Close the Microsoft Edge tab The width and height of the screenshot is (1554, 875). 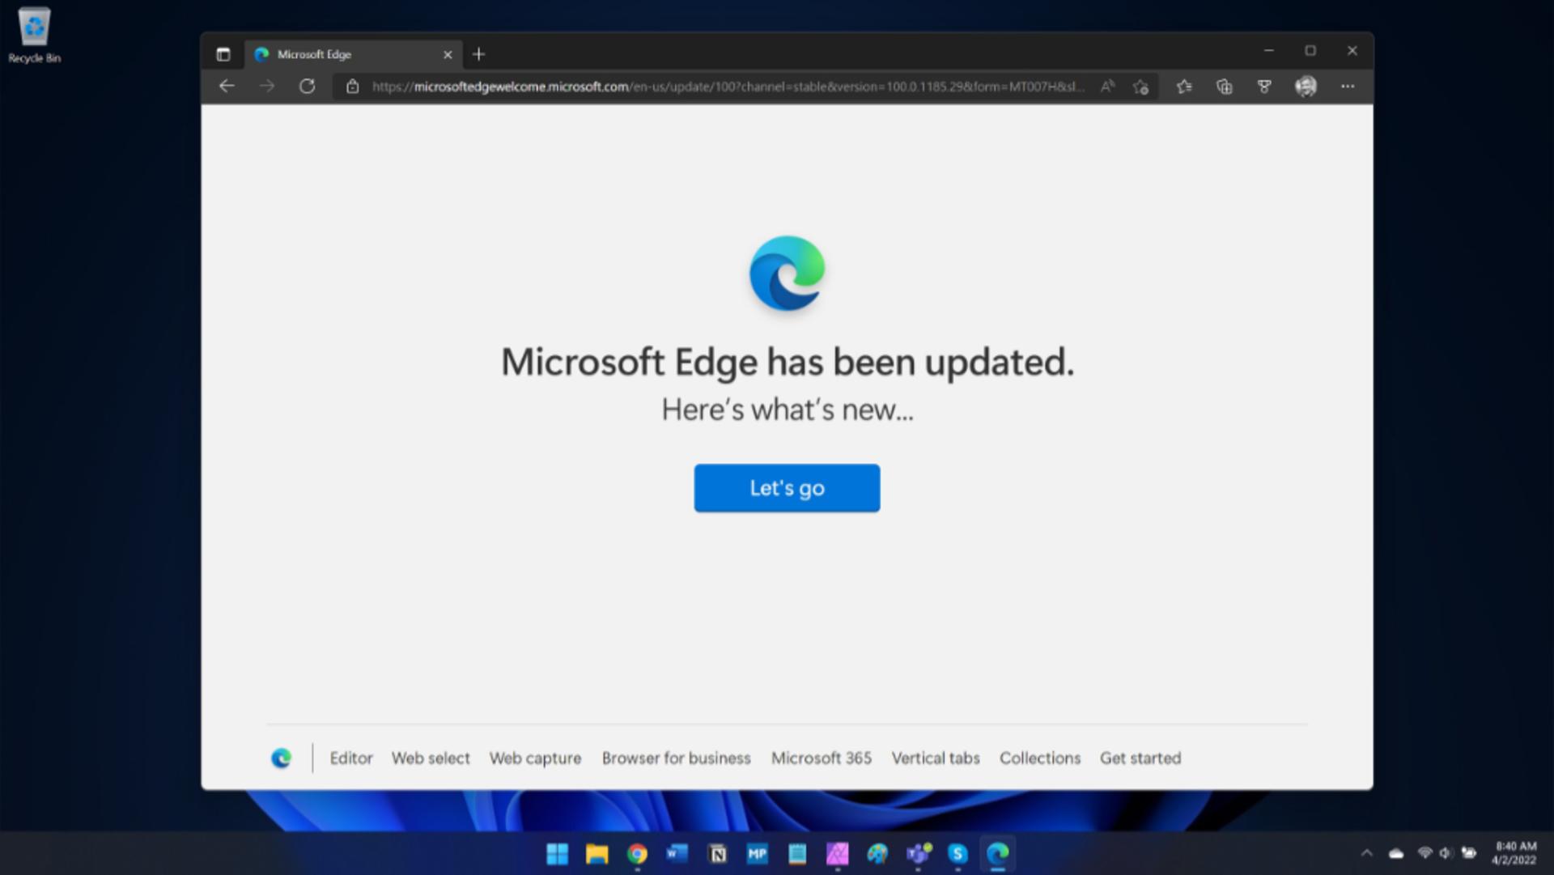448,54
